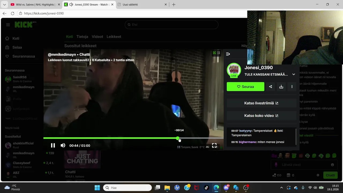Follow Jonesi_0390 with Seuraa button
Viewport: 343px width, 193px height.
245,87
